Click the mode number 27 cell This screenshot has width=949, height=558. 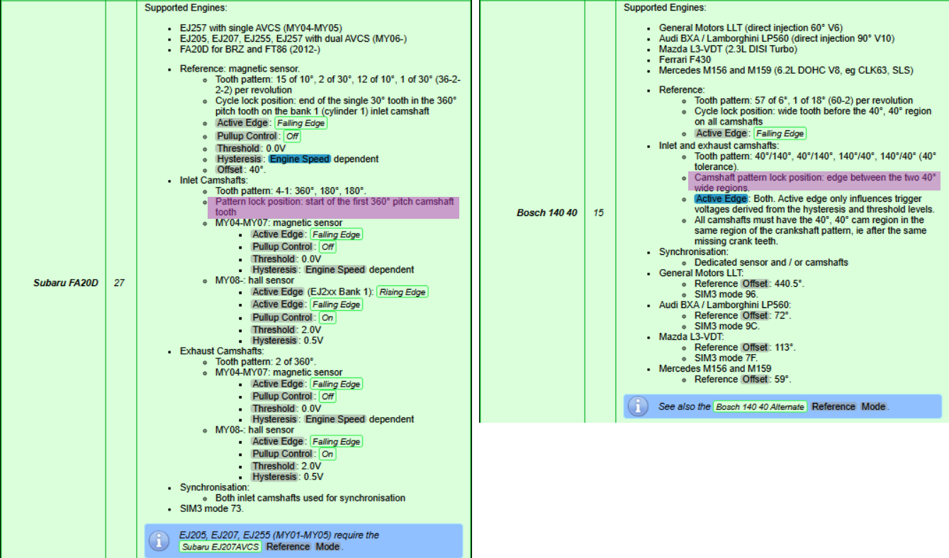pyautogui.click(x=119, y=283)
